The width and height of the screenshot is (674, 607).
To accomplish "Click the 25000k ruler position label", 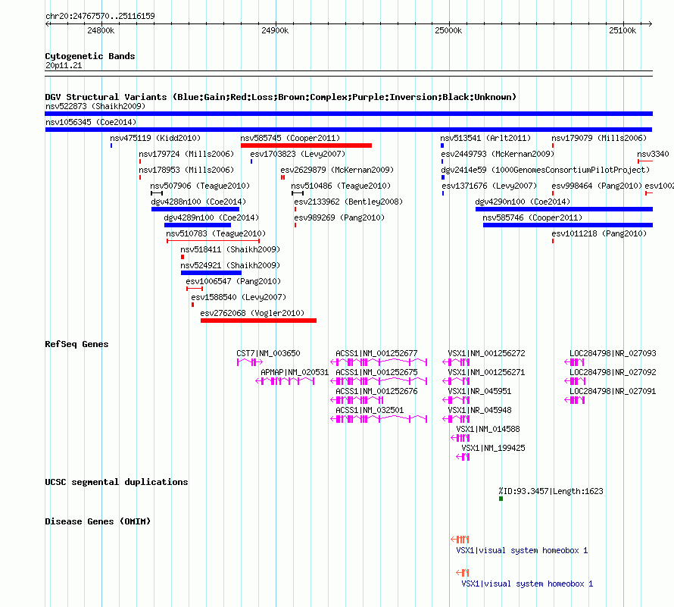I will 448,30.
